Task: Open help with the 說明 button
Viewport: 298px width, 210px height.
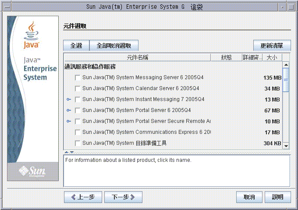Action: [x=278, y=197]
